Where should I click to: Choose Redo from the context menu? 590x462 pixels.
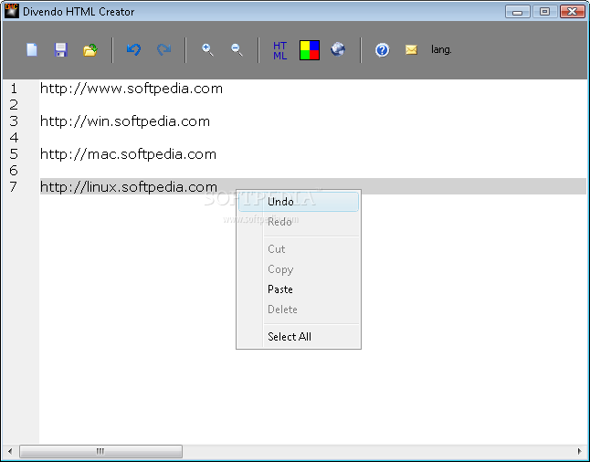tap(299, 222)
